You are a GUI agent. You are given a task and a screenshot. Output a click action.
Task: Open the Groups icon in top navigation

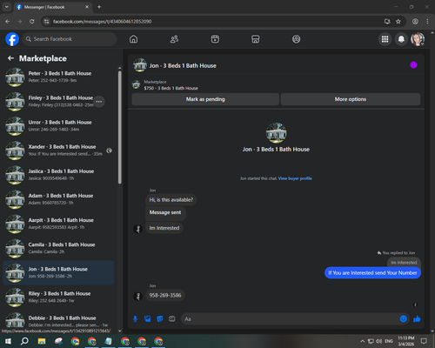click(296, 39)
